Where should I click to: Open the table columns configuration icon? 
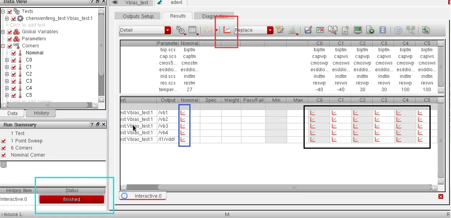[x=192, y=30]
